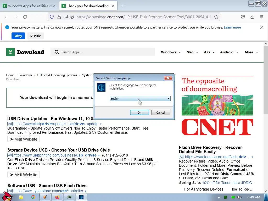Open Firefox downloads panel

tap(252, 17)
